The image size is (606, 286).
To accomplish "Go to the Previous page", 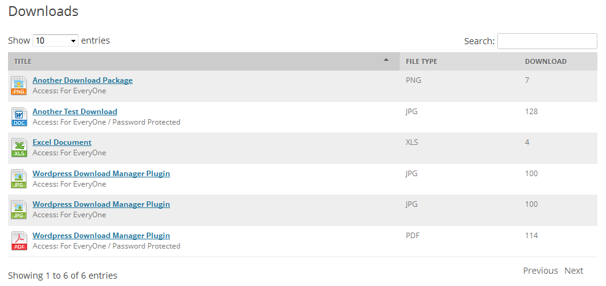I will (x=540, y=271).
